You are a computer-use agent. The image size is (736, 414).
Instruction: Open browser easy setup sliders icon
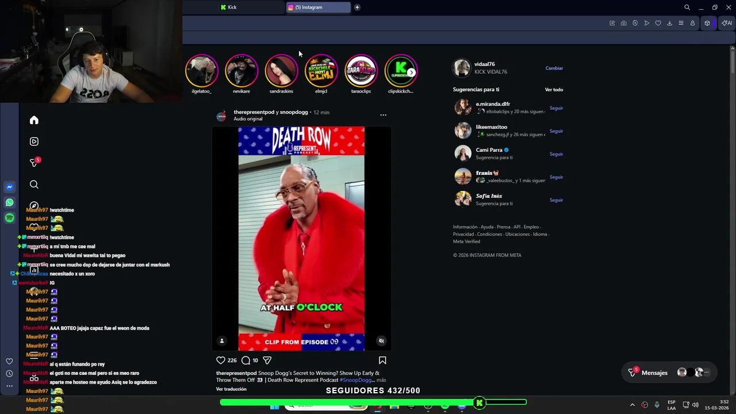click(681, 23)
